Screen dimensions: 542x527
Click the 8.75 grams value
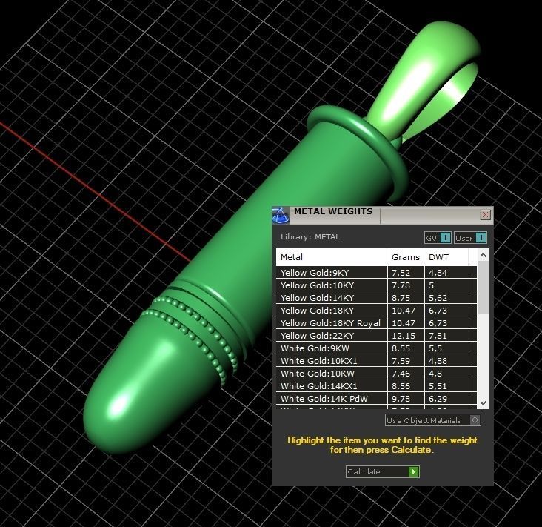click(x=401, y=298)
